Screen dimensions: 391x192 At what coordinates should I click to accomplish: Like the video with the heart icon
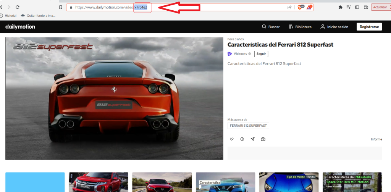[232, 139]
